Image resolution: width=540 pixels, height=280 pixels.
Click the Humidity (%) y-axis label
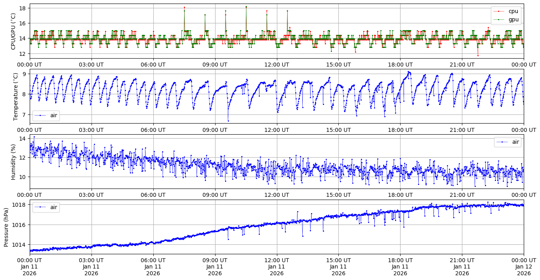(13, 162)
